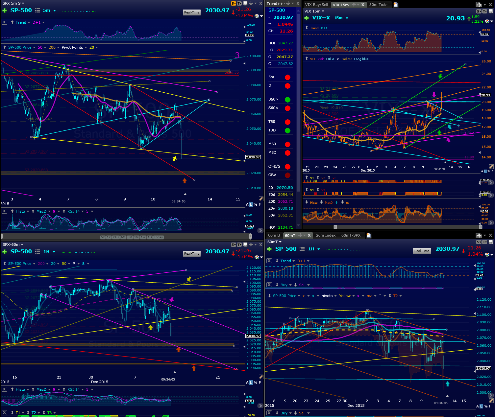The width and height of the screenshot is (495, 417).
Task: Remove the Trend pane in SPX 5m chart
Action: pos(4,22)
